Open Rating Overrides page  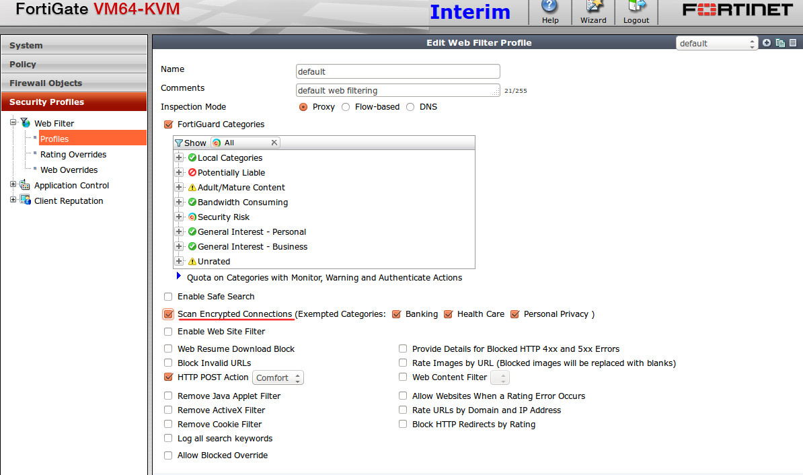click(73, 154)
